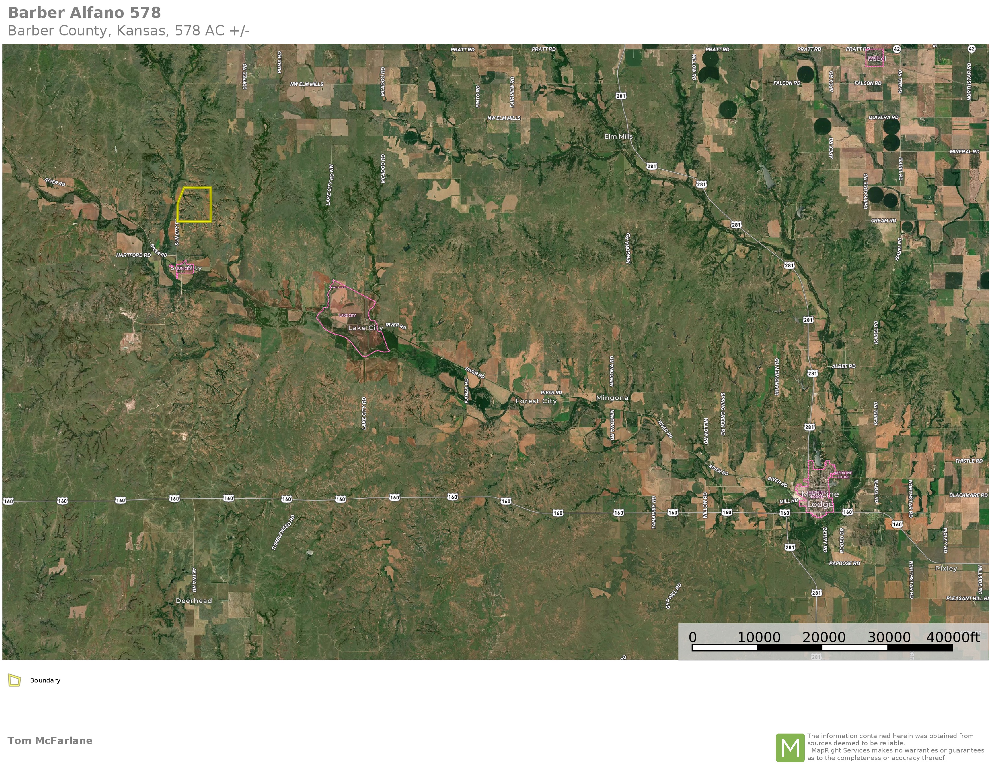The width and height of the screenshot is (991, 766).
Task: Click the Pixley place label
Action: (x=946, y=569)
